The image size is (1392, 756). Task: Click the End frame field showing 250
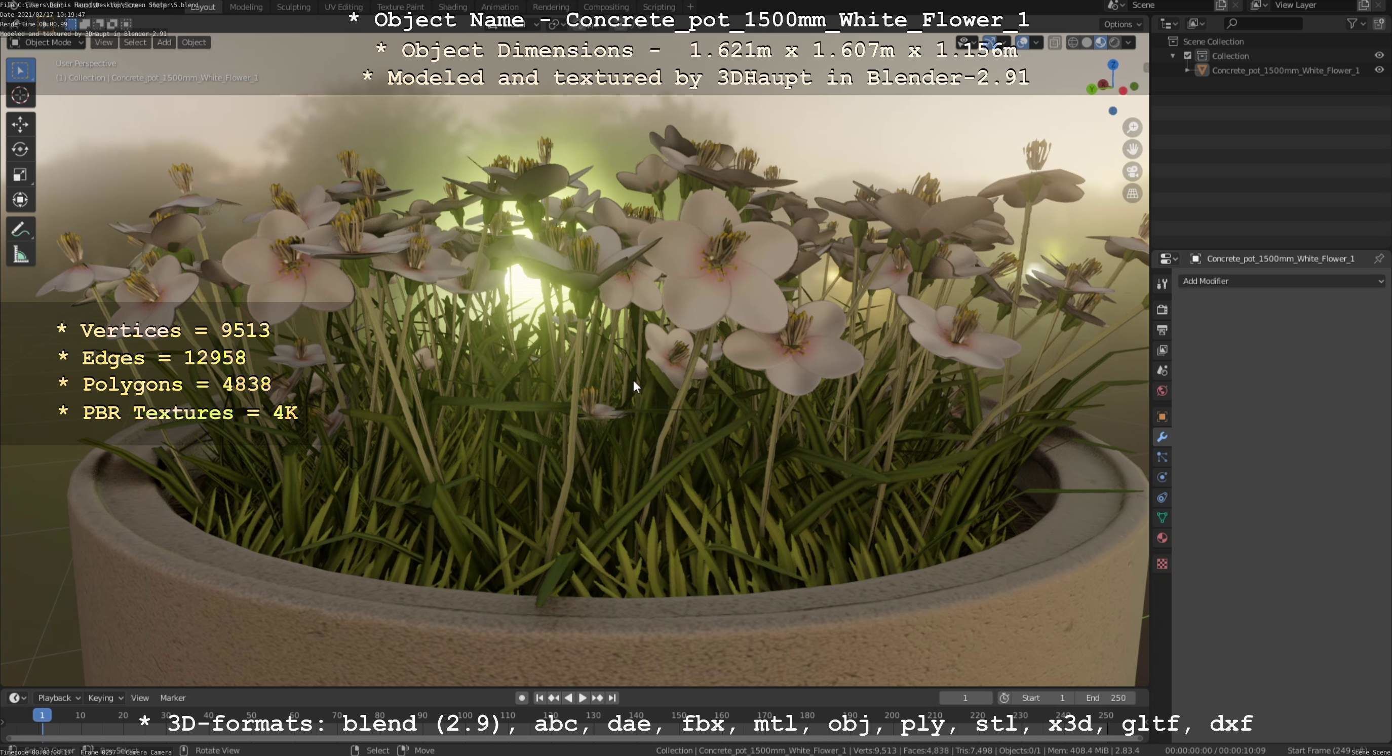1105,698
